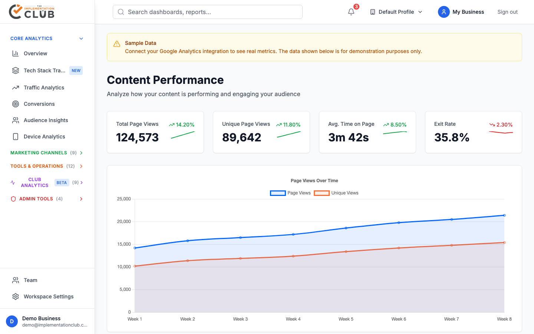Open Traffic Analytics in sidebar

point(44,88)
